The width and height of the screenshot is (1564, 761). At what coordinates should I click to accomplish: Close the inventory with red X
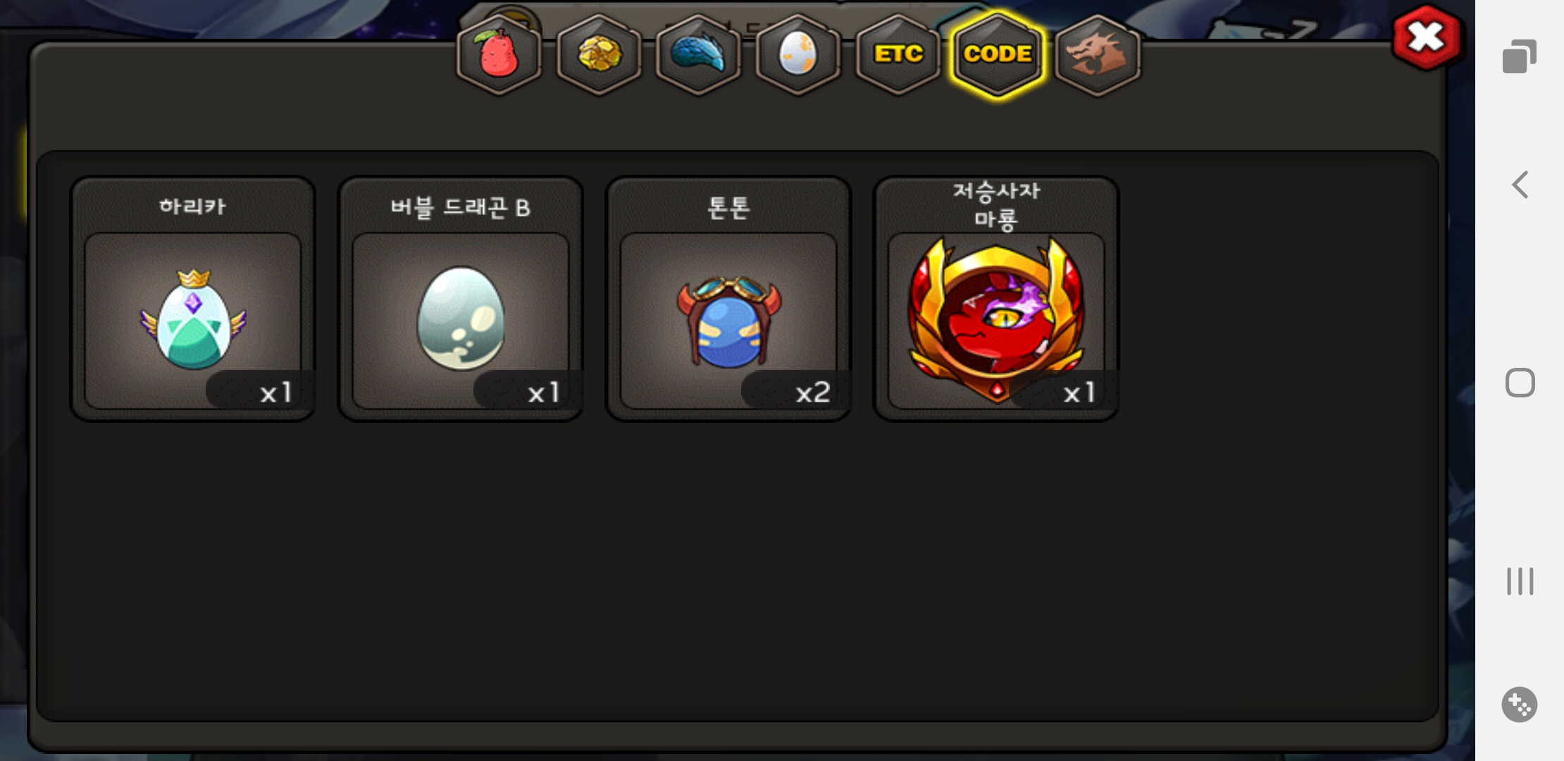(x=1427, y=37)
